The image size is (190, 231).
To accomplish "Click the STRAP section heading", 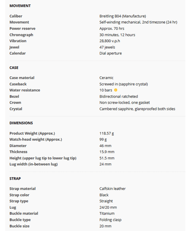I will pos(15,179).
